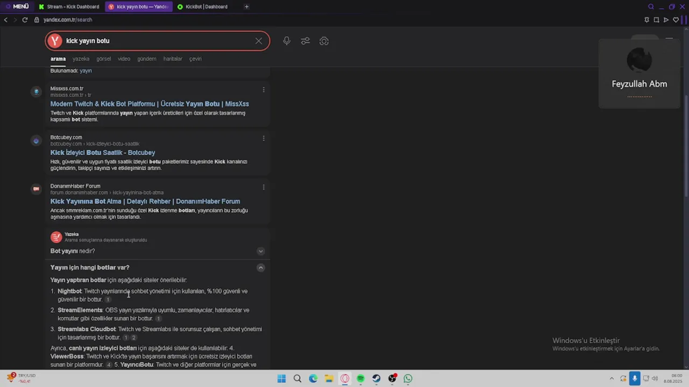This screenshot has width=689, height=387.
Task: Click the camera image search icon
Action: point(324,41)
